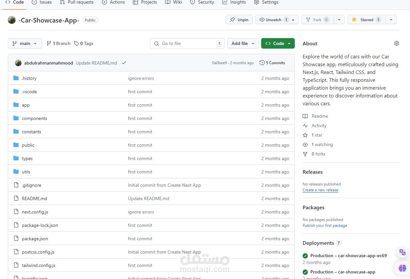
Task: View the 1 star stargazers link
Action: point(313,135)
